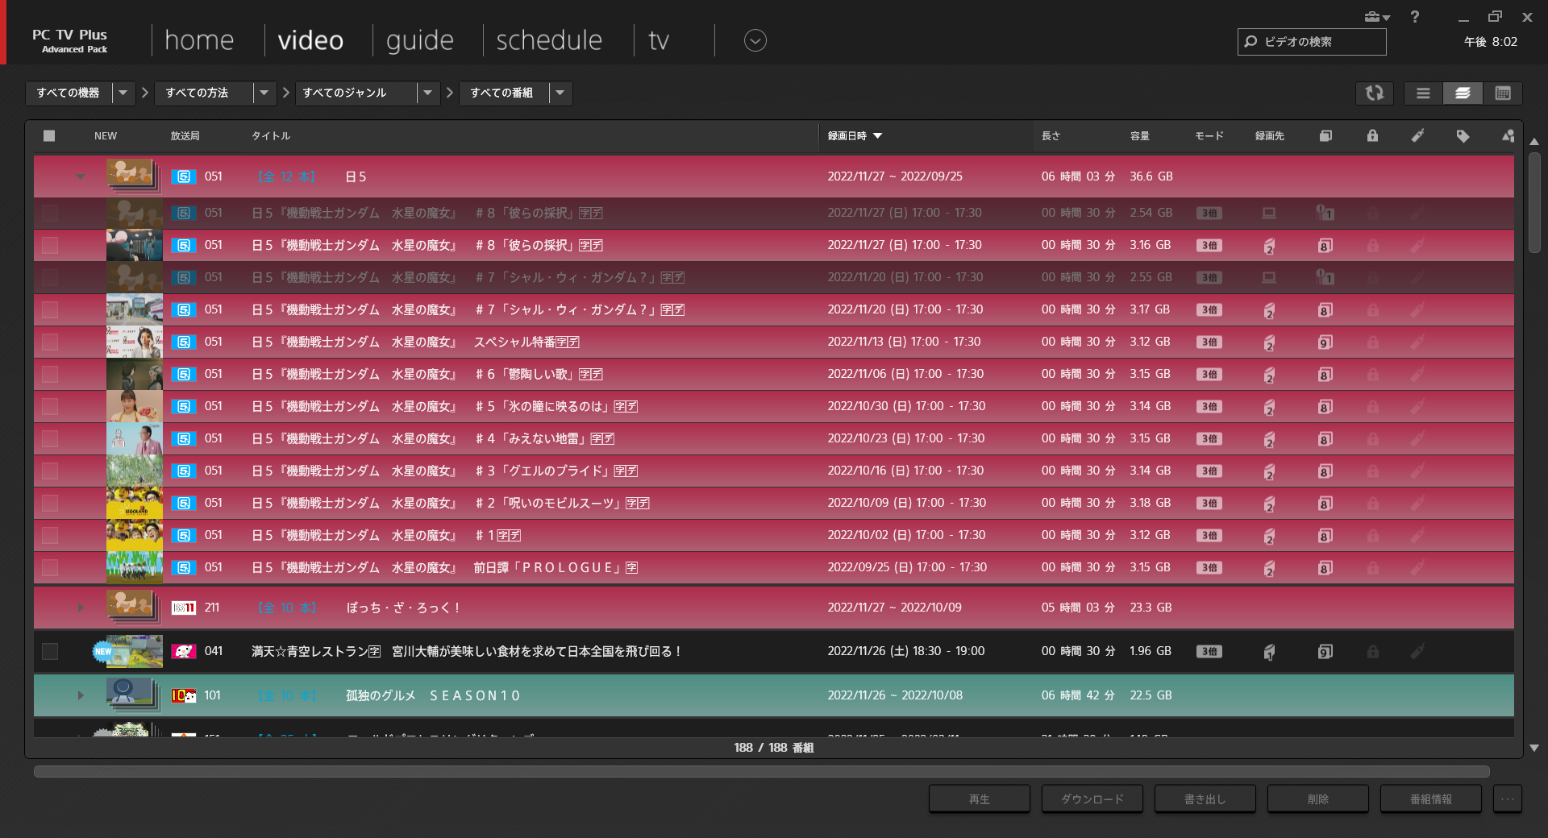Switch to thumbnail grid view icon
Screen dimensions: 1548x838
tap(1503, 93)
